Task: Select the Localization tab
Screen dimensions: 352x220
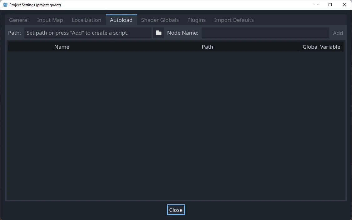Action: 87,20
